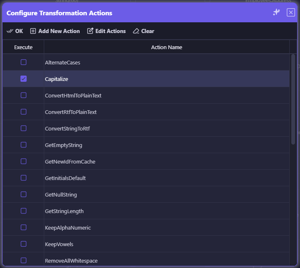Enable GetInitialsDefault action checkbox
Screen dimensions: 300x268
24,178
